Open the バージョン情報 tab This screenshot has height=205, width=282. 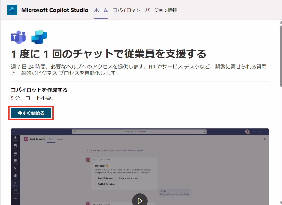point(161,10)
